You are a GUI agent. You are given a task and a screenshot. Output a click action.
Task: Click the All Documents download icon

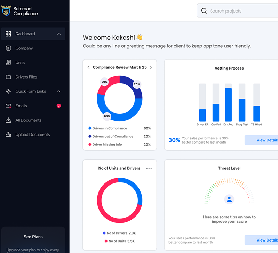point(8,120)
